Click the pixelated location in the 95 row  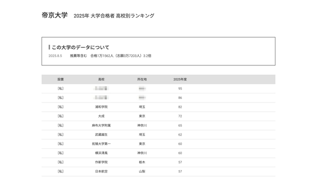click(x=142, y=89)
